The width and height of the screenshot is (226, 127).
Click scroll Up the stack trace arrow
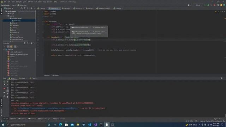(8, 81)
